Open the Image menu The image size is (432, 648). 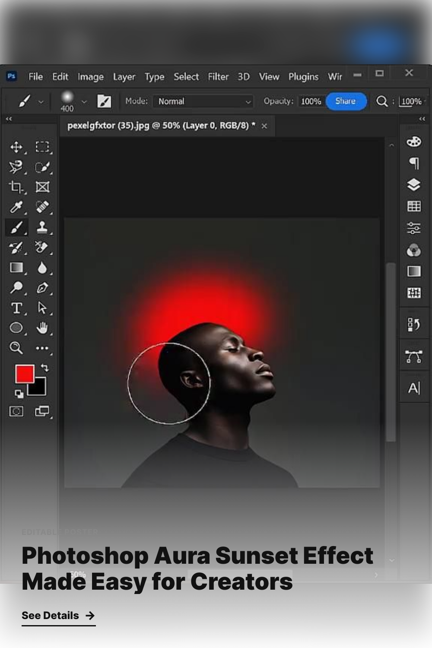click(90, 77)
